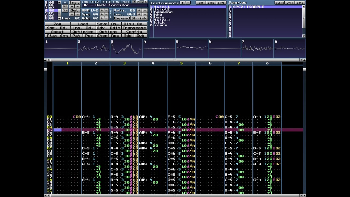350x197 pixels.
Task: Add an instrument with the plus button
Action: [182, 3]
